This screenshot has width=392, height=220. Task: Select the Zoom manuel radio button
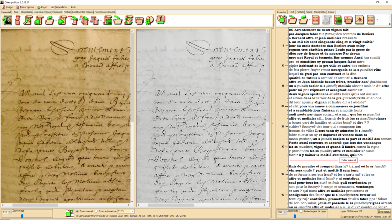(x=77, y=211)
